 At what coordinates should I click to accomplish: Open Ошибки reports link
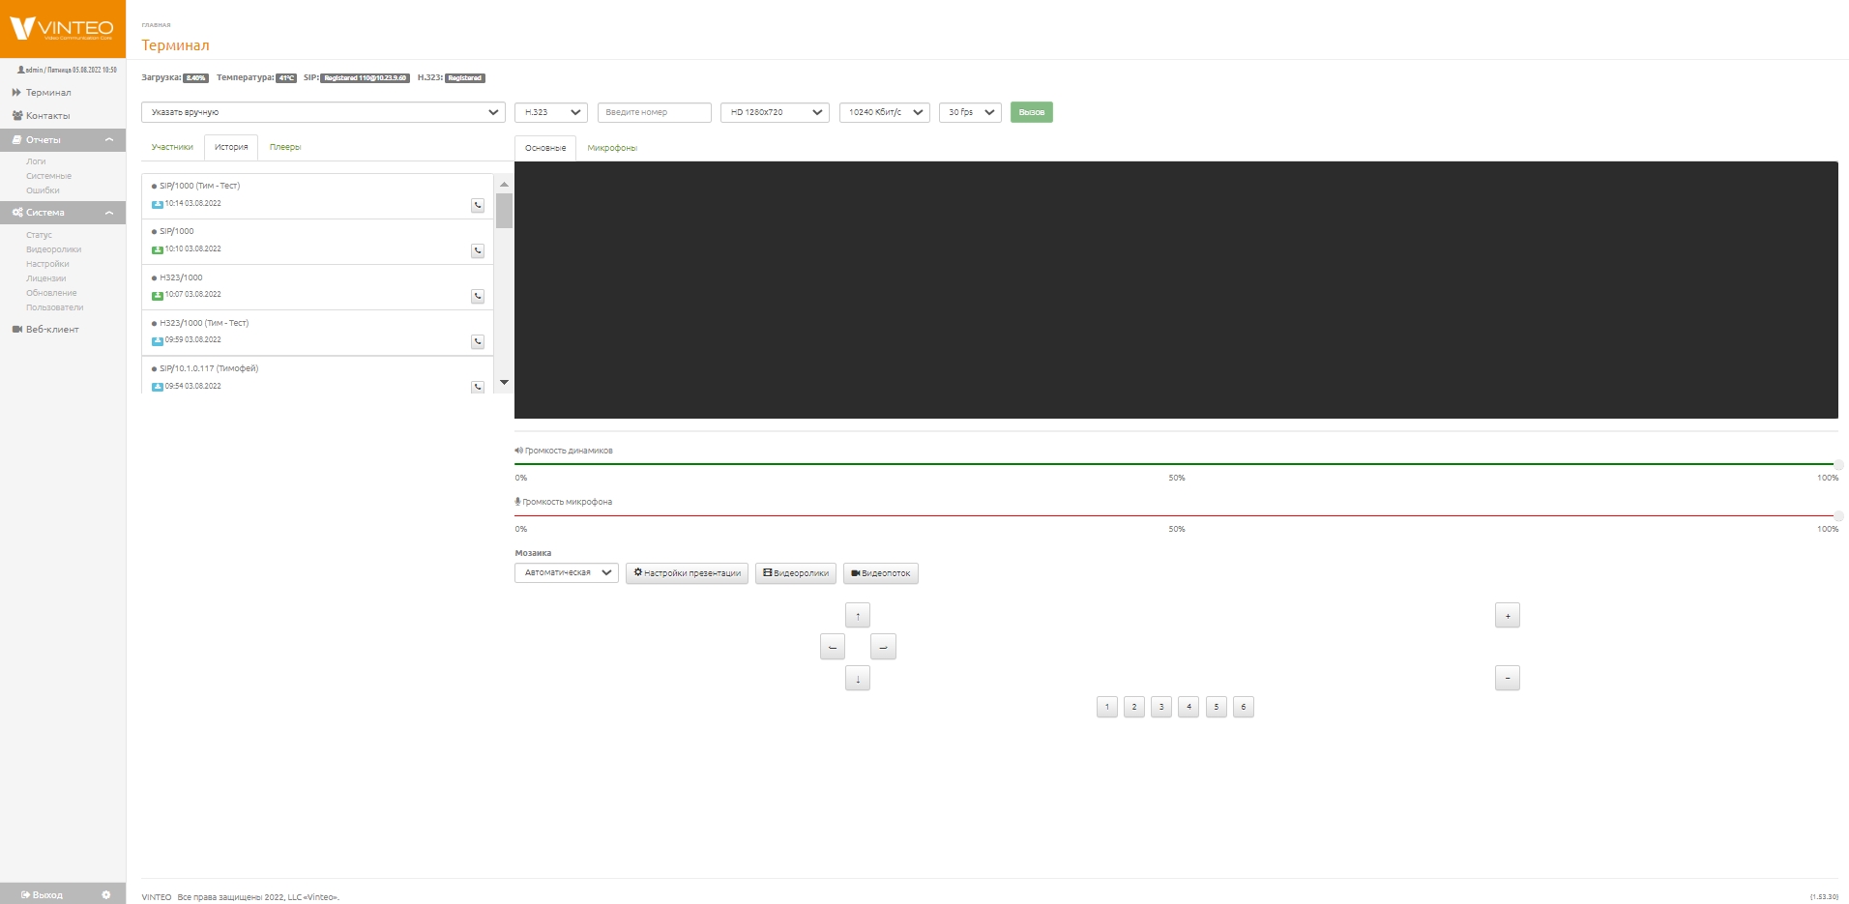pyautogui.click(x=43, y=190)
